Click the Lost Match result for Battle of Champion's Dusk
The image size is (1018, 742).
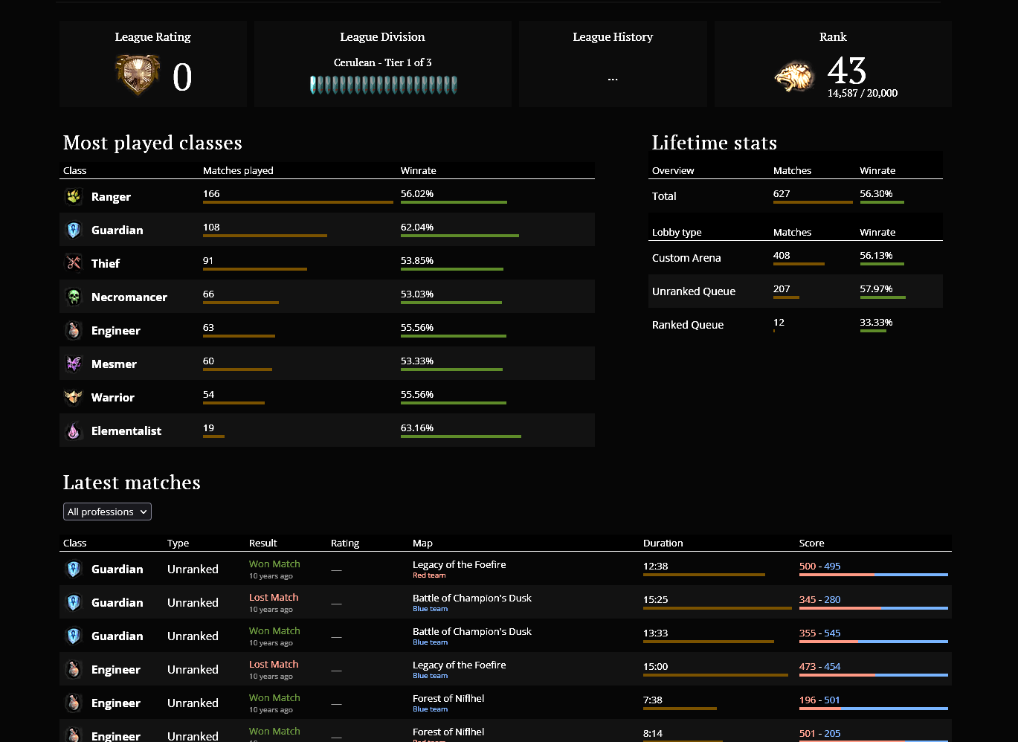click(x=274, y=597)
